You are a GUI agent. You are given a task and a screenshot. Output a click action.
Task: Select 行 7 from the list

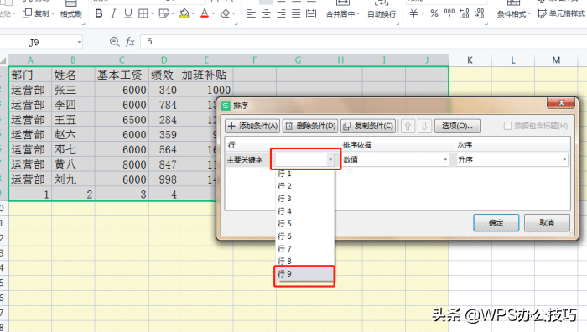tap(304, 249)
